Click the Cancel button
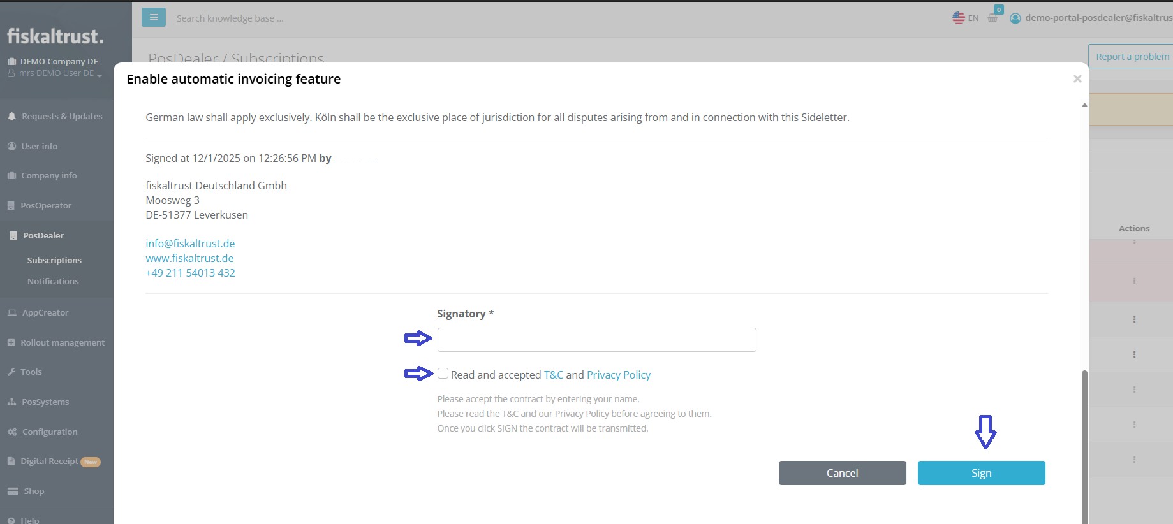The height and width of the screenshot is (524, 1173). [x=842, y=473]
